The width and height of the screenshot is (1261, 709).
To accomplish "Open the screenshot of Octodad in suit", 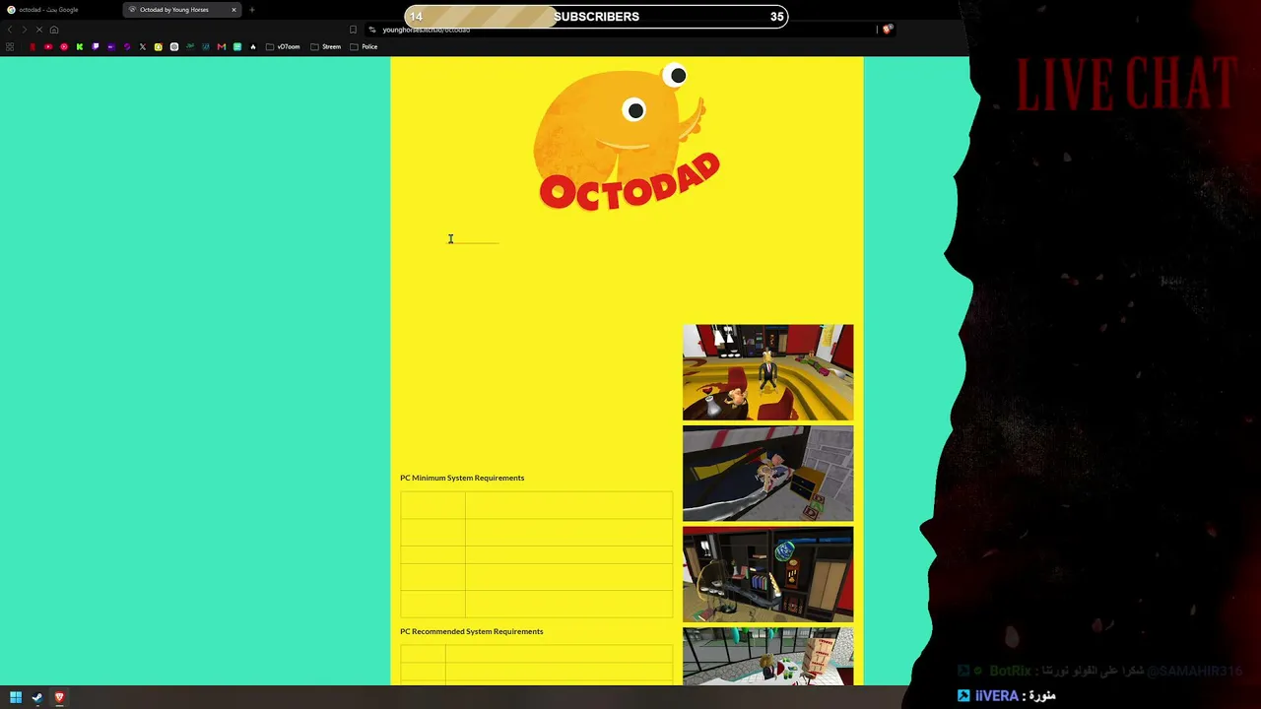I will 767,372.
